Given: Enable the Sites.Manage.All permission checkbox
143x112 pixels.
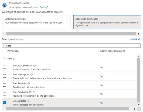Looking at the screenshot, I should (5, 76).
